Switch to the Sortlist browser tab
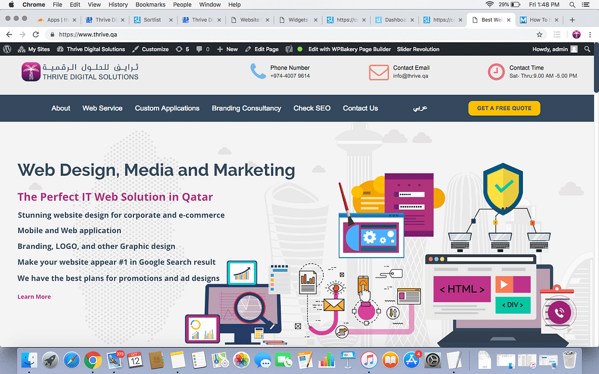 pyautogui.click(x=151, y=20)
